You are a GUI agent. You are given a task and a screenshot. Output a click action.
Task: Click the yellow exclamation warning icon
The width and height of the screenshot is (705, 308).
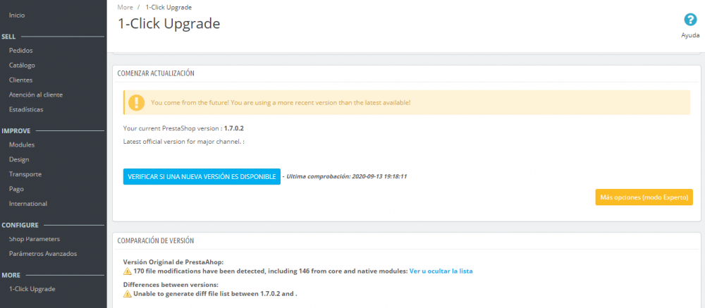point(136,102)
